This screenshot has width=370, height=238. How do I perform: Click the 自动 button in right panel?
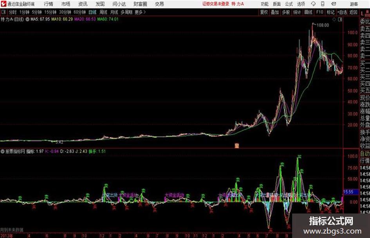(x=365, y=154)
